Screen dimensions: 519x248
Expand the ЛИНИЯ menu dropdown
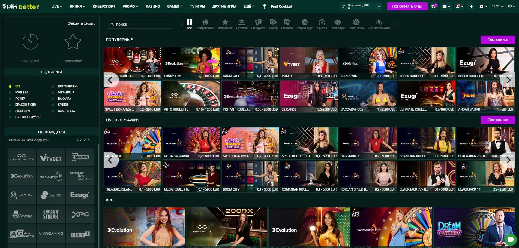tap(77, 6)
